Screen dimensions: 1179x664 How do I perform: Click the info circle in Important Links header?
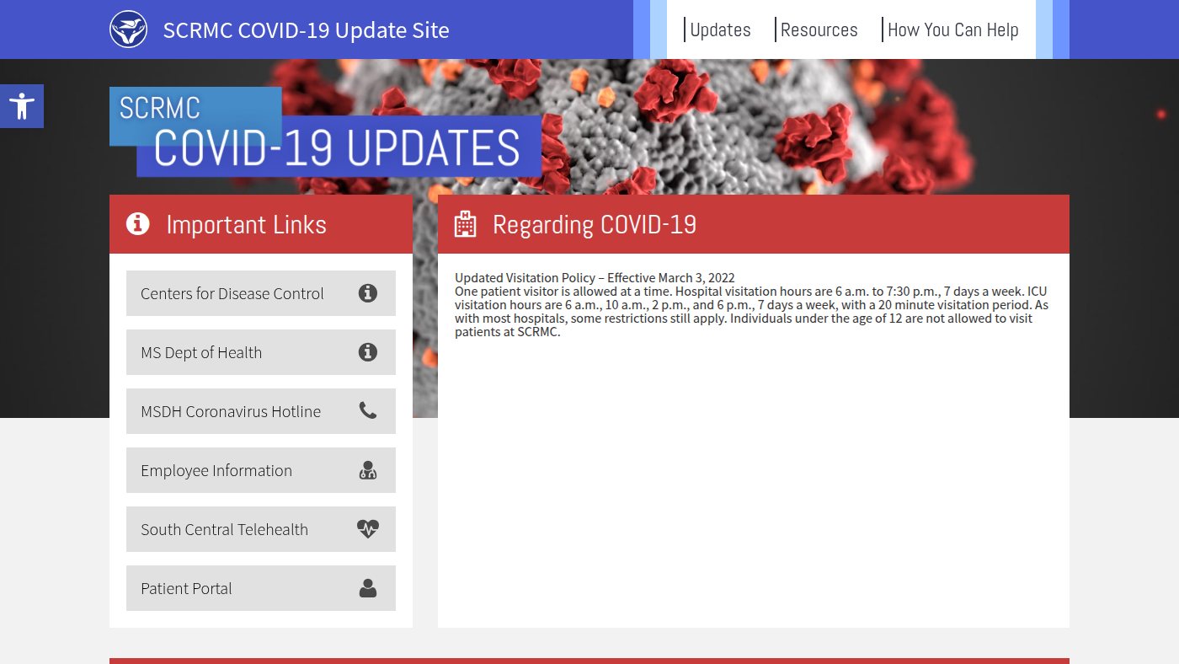pyautogui.click(x=138, y=224)
